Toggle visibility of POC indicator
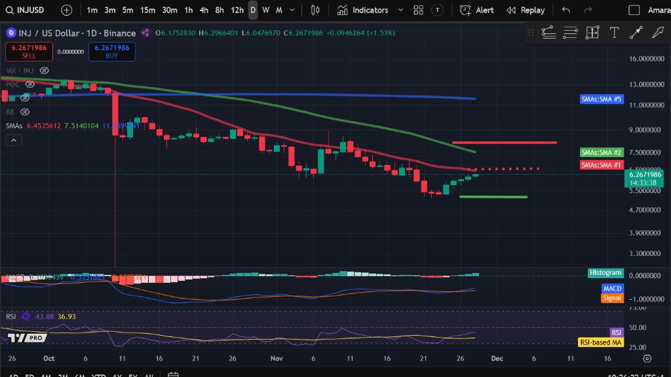The image size is (671, 377). [29, 84]
